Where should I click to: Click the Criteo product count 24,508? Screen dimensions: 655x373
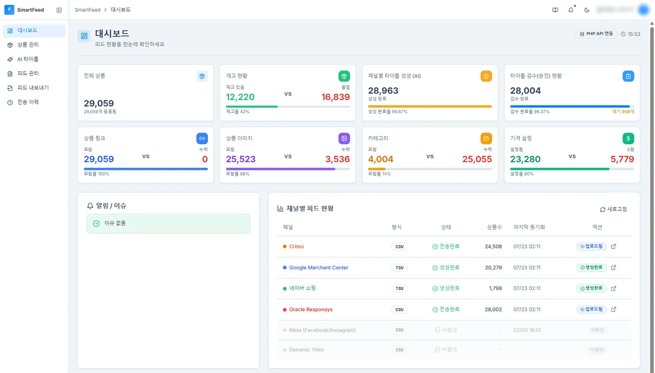493,247
